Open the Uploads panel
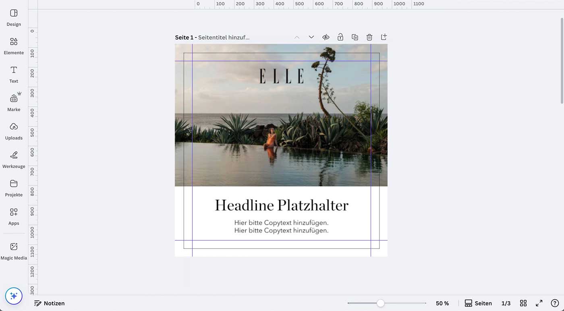The image size is (564, 311). click(13, 130)
